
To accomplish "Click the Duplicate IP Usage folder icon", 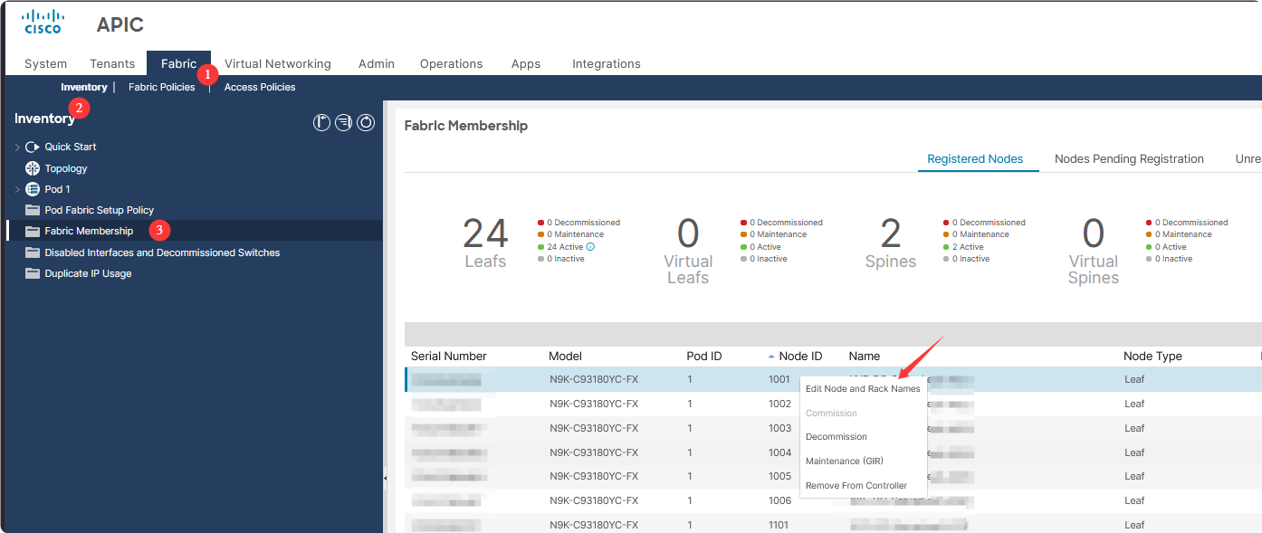I will 33,273.
